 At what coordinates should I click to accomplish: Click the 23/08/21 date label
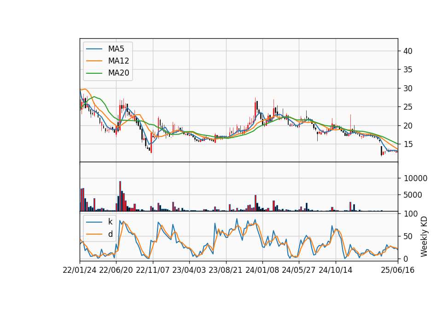coord(226,270)
